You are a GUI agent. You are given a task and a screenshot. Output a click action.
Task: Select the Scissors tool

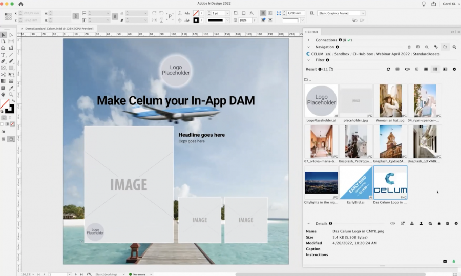[3, 74]
